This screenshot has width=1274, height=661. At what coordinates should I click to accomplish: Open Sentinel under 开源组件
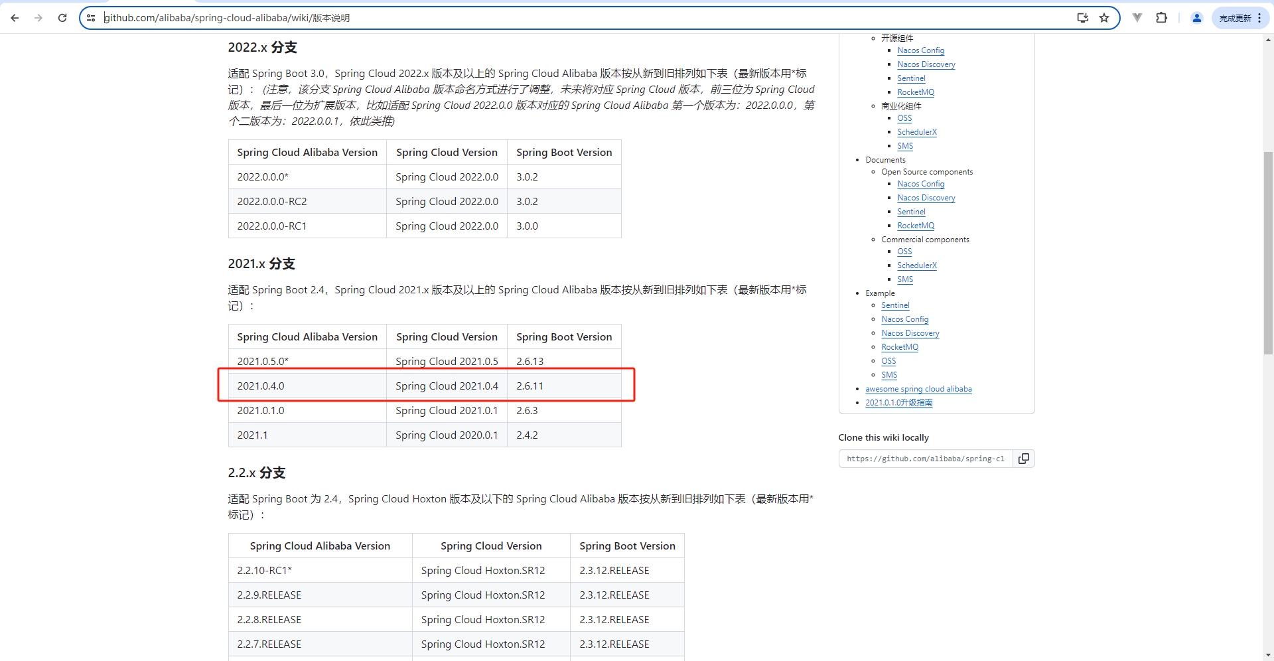click(x=911, y=78)
